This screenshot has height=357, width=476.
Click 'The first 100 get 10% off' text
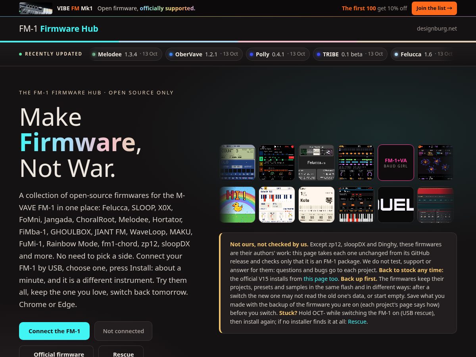pos(374,8)
